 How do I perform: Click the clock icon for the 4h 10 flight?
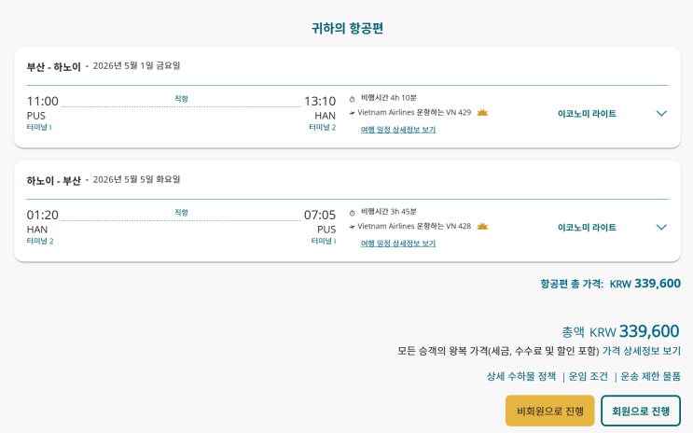click(x=353, y=98)
